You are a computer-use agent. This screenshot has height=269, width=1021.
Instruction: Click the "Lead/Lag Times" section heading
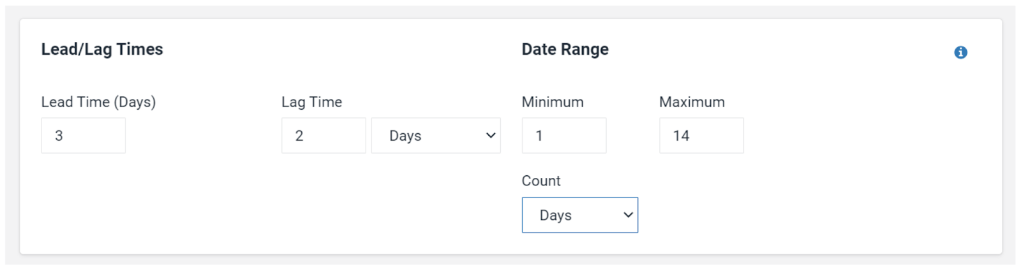(102, 49)
